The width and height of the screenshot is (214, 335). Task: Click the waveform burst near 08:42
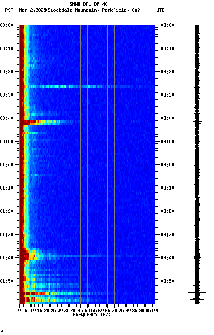coord(197,122)
